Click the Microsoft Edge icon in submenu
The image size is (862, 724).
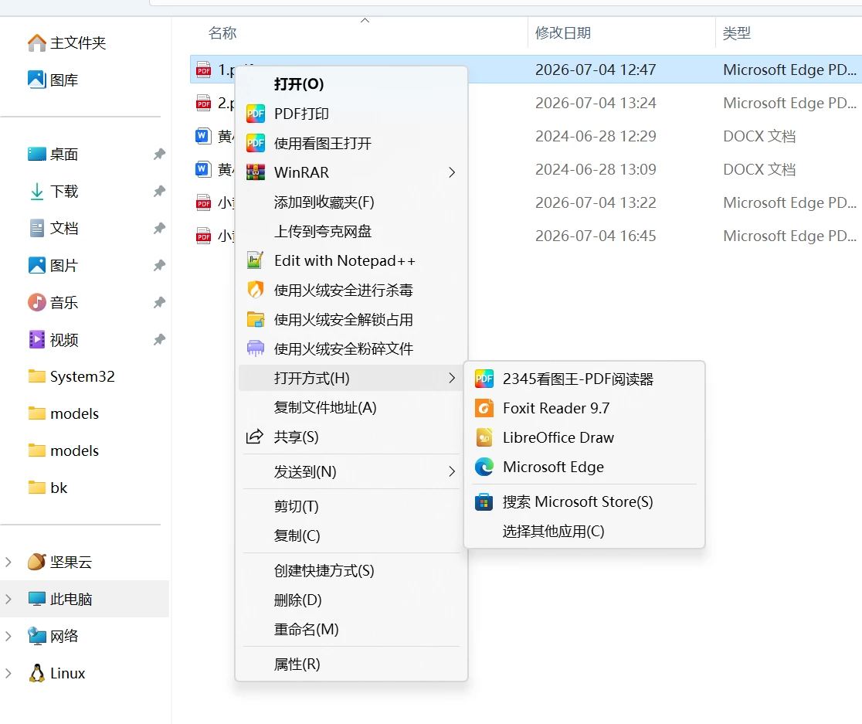[484, 467]
